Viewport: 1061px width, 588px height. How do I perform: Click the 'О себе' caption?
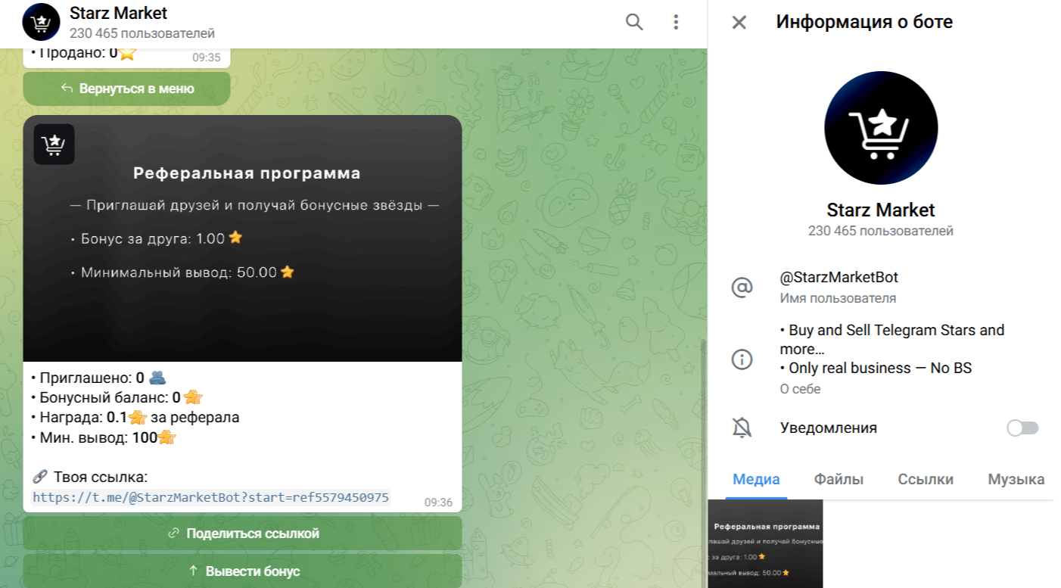pos(801,389)
